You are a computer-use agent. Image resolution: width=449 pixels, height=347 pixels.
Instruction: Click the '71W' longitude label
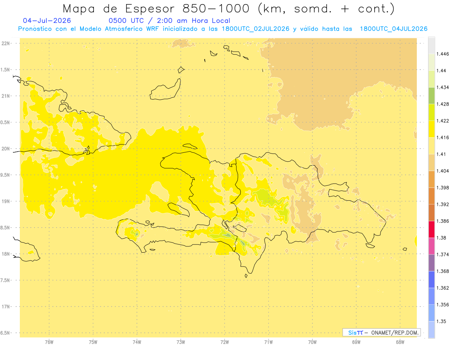[x=268, y=342]
